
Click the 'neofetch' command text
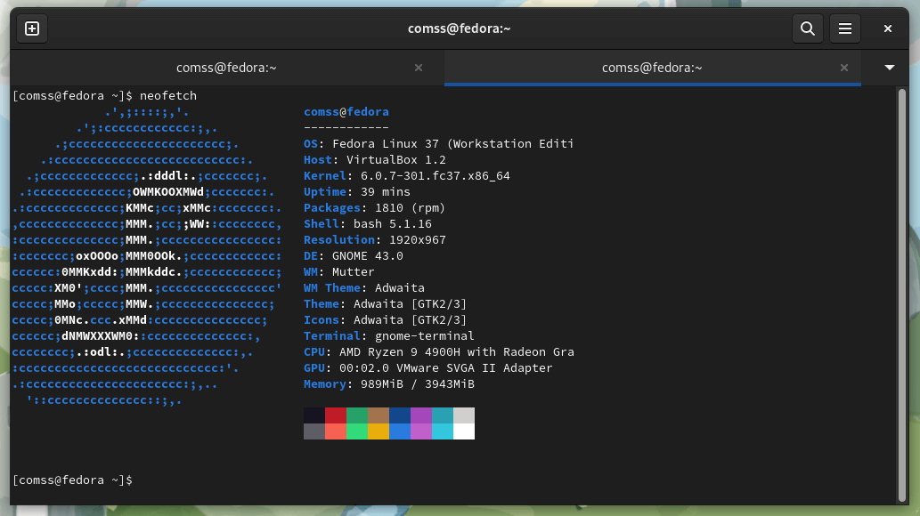[167, 95]
